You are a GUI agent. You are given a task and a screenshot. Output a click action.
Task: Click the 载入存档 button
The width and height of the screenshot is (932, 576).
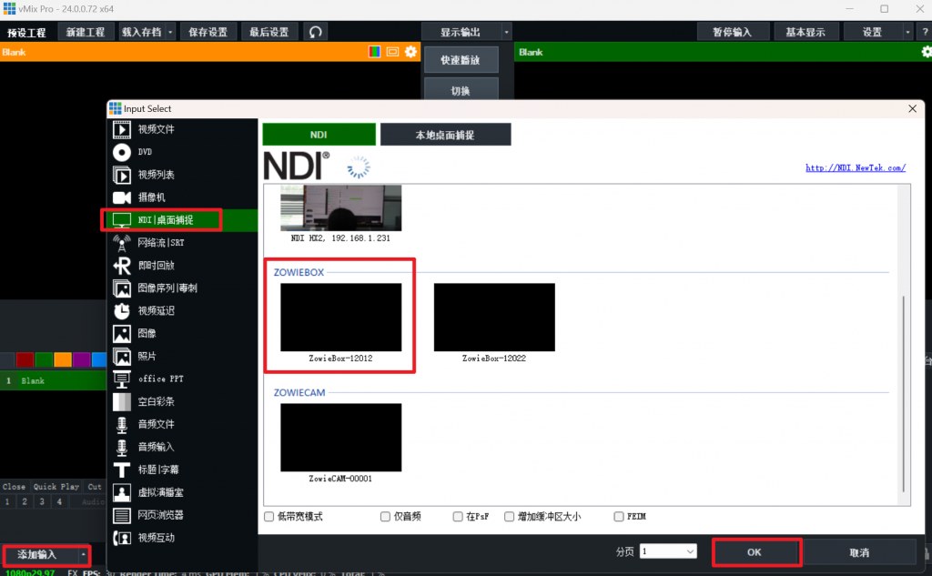142,32
